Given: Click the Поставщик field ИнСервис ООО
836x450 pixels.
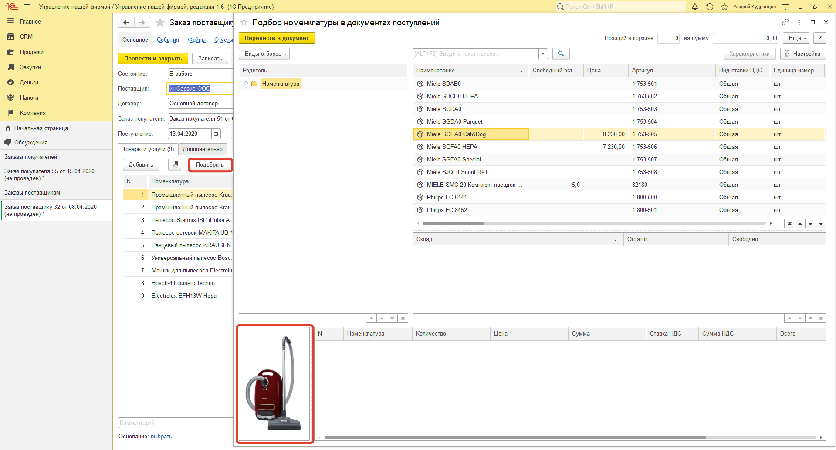Looking at the screenshot, I should (200, 88).
